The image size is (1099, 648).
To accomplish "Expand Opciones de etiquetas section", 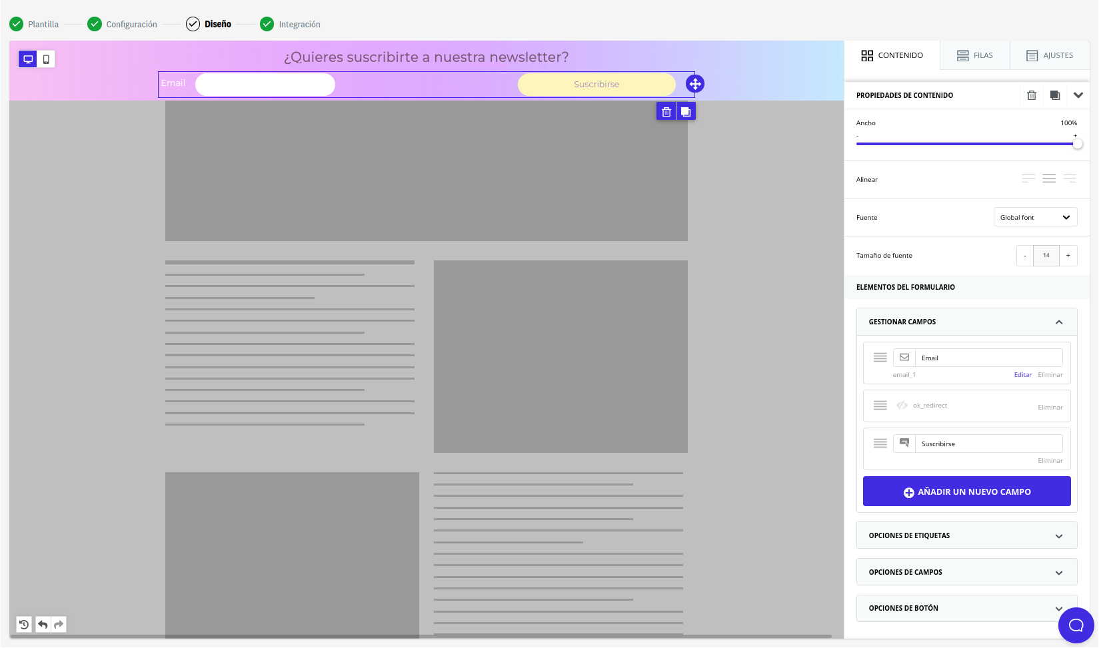I will (967, 535).
